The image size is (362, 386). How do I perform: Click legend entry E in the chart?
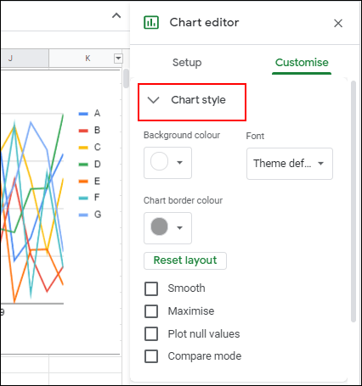[x=90, y=181]
